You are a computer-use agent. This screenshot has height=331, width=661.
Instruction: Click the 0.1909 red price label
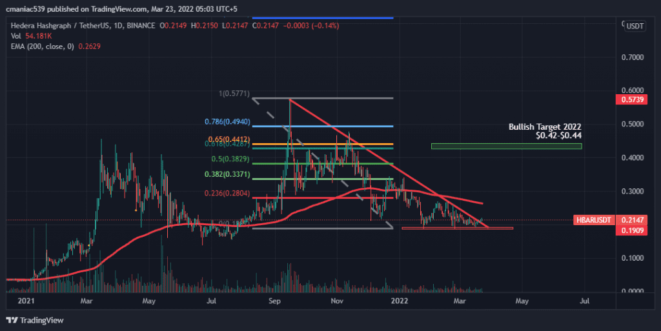coord(631,230)
